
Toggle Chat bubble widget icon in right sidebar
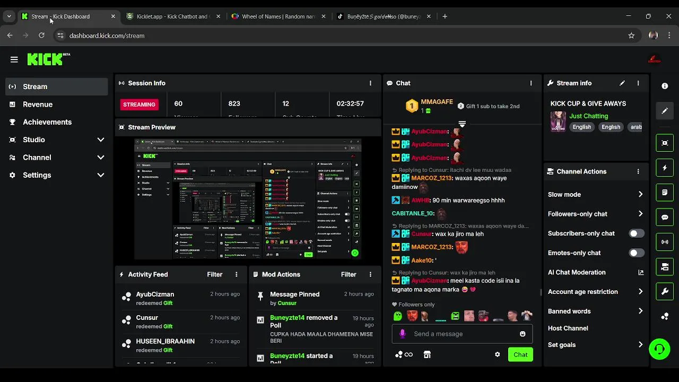pos(665,217)
